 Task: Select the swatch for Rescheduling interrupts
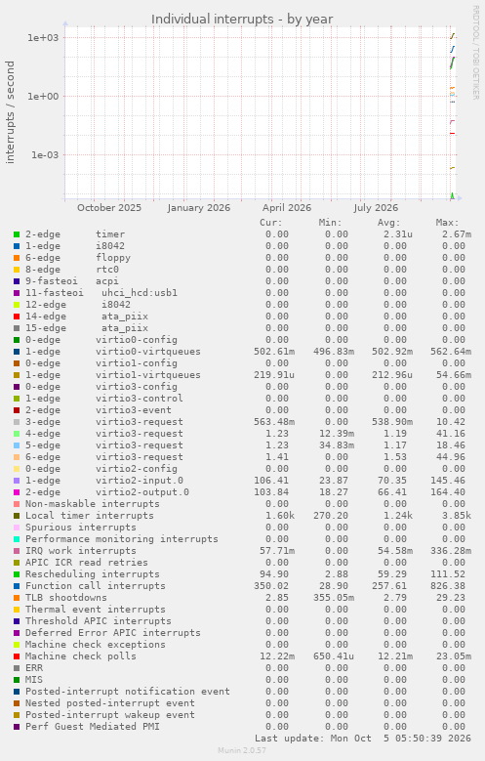click(x=17, y=574)
